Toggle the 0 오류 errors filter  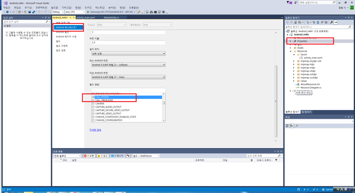(89, 156)
